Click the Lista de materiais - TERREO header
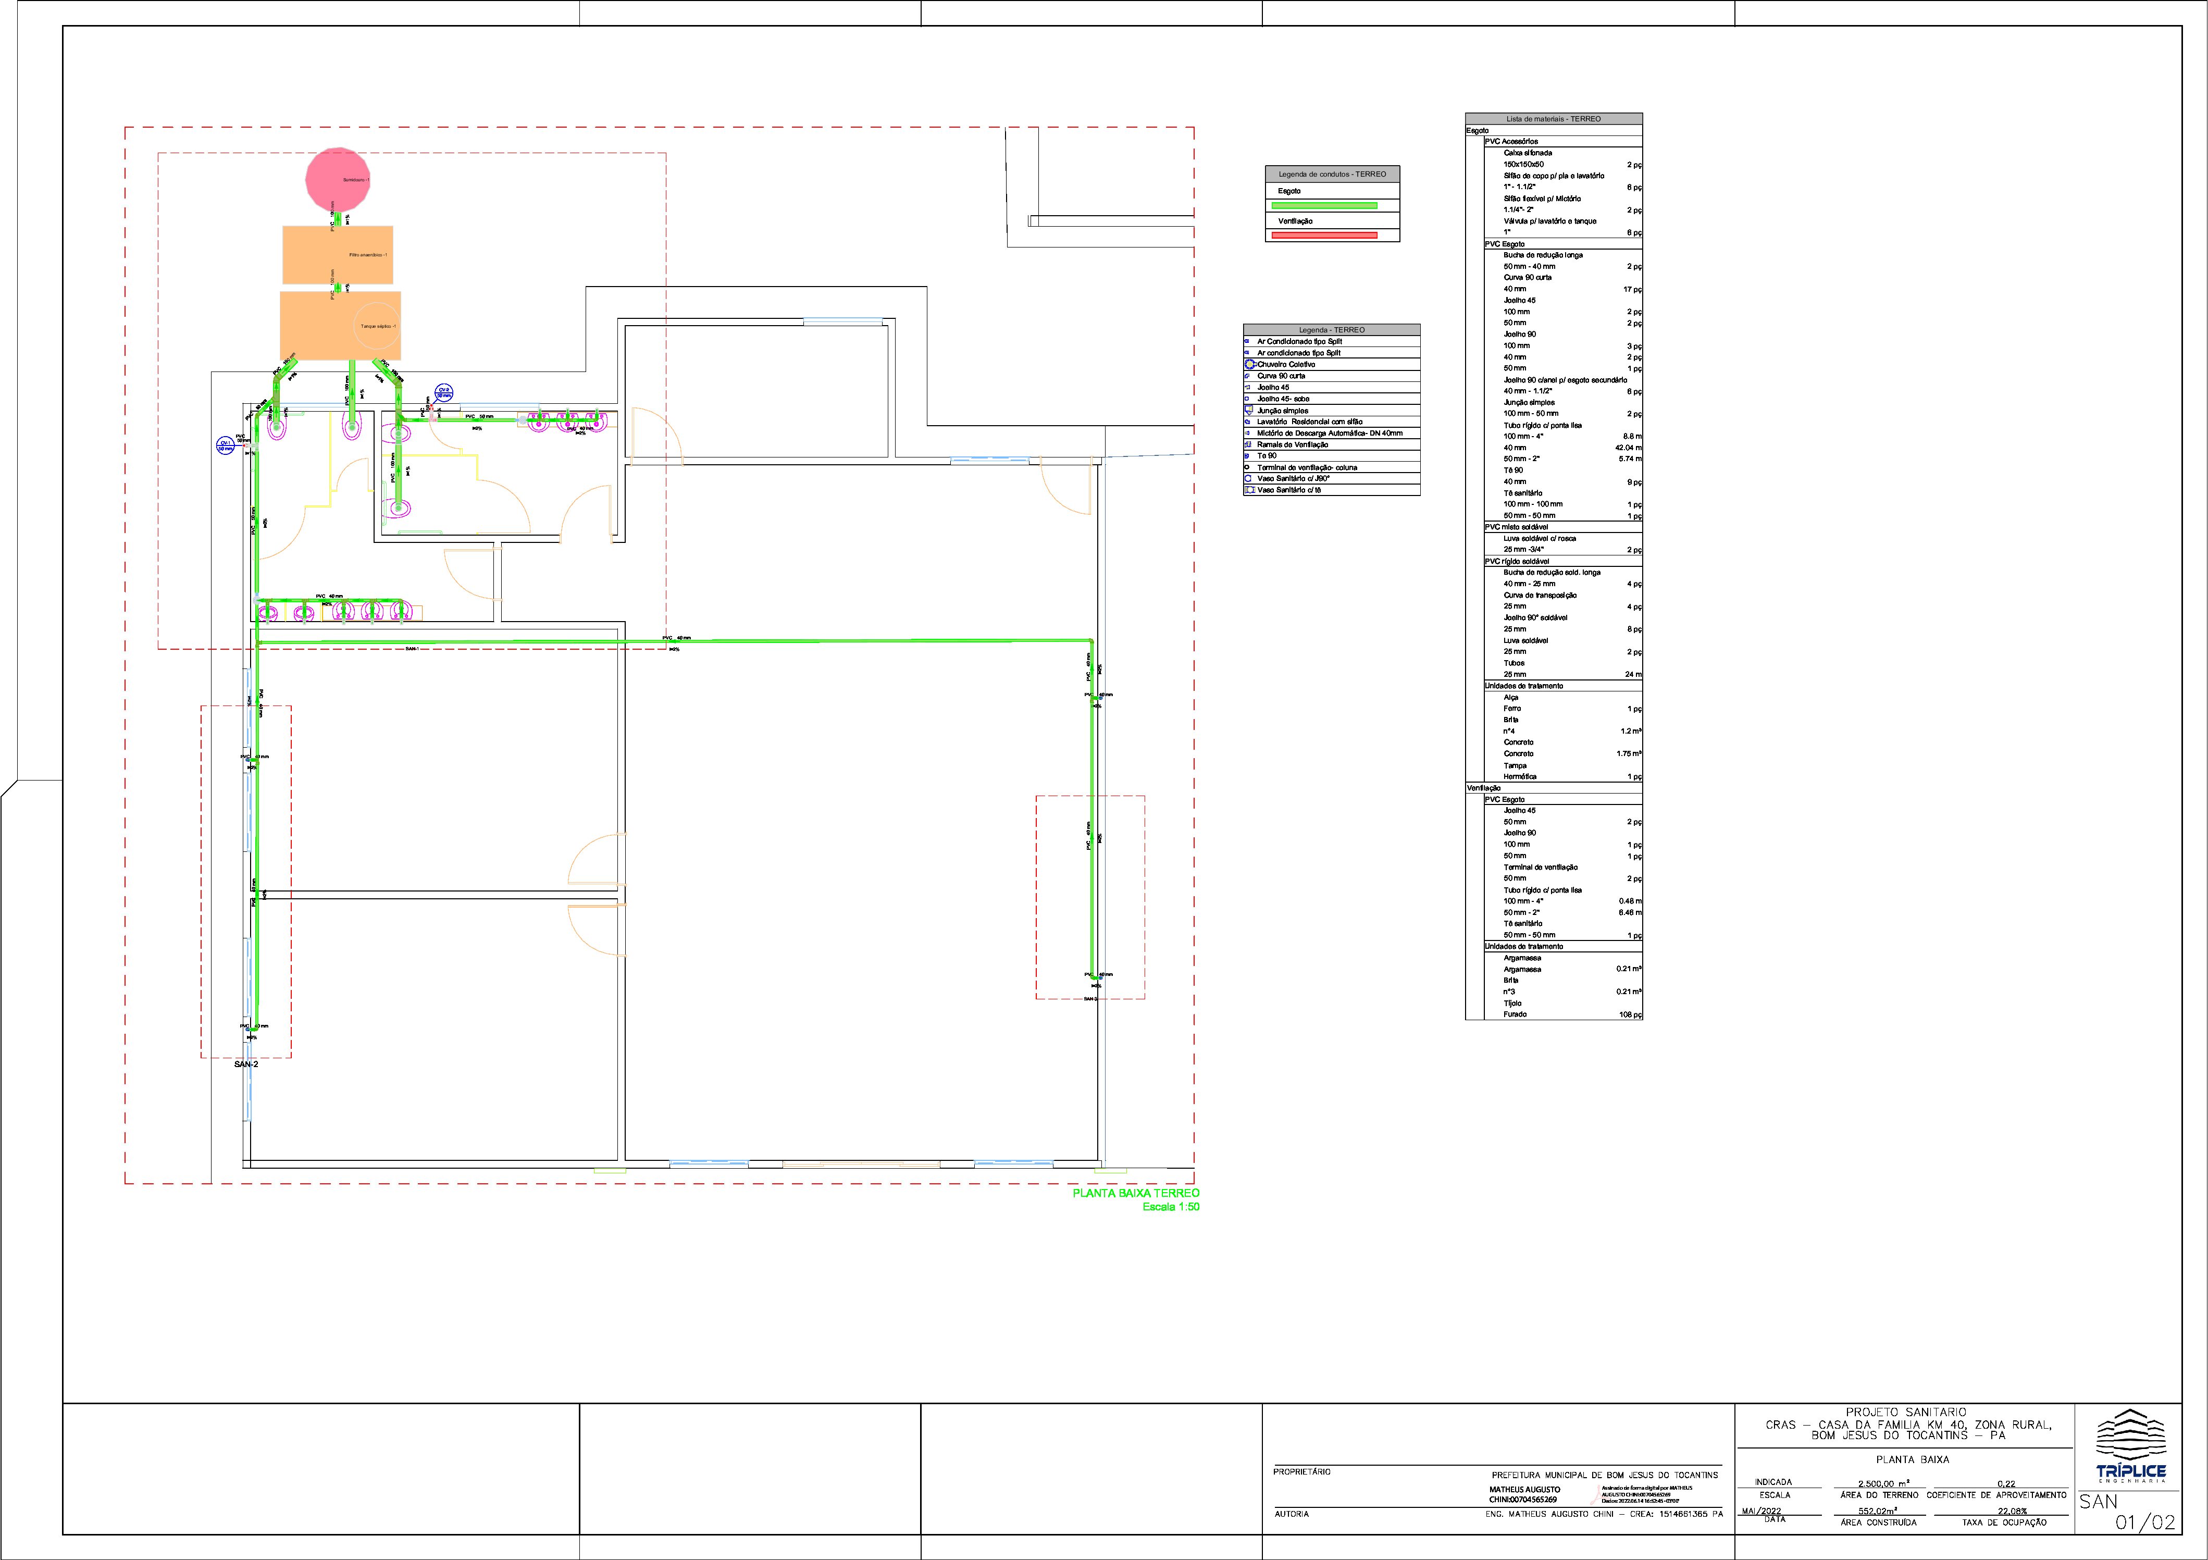 pos(1553,118)
